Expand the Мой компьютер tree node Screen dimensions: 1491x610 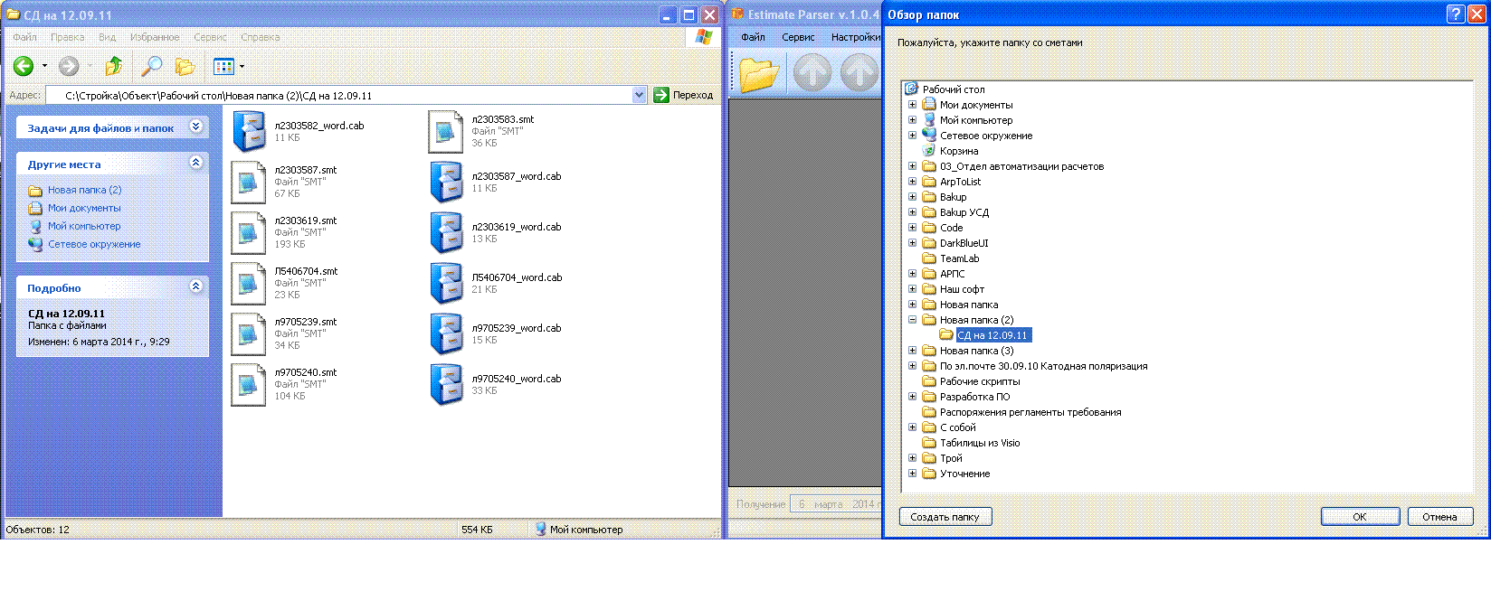click(912, 120)
